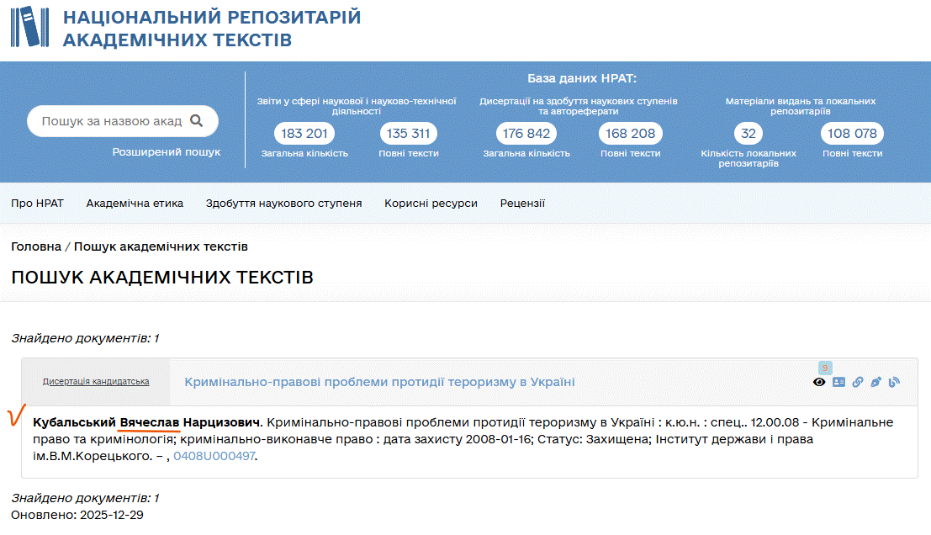Screen dimensions: 931x535
Task: Open dissertation title 'Кримінально-правові проблеми протидії тероризму'
Action: coord(379,382)
